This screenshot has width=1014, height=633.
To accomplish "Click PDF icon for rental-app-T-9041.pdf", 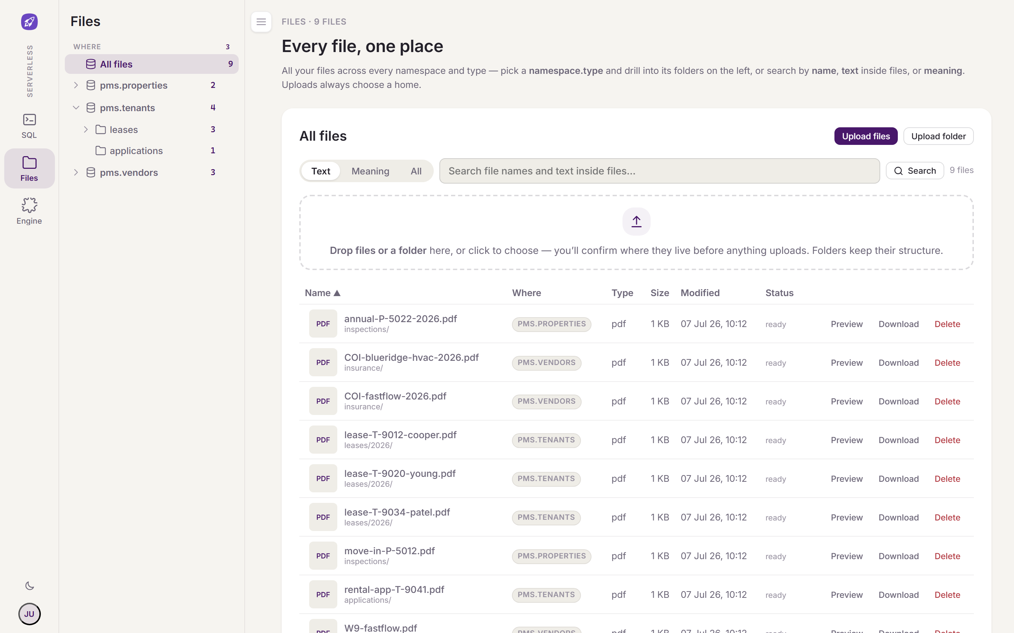I will pyautogui.click(x=323, y=594).
